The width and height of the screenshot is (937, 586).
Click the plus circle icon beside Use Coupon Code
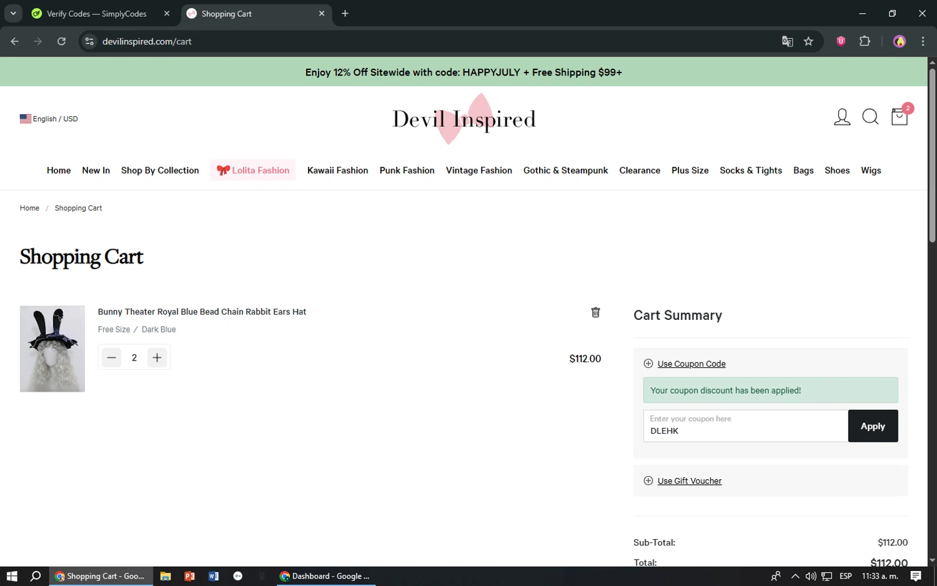[x=648, y=364]
